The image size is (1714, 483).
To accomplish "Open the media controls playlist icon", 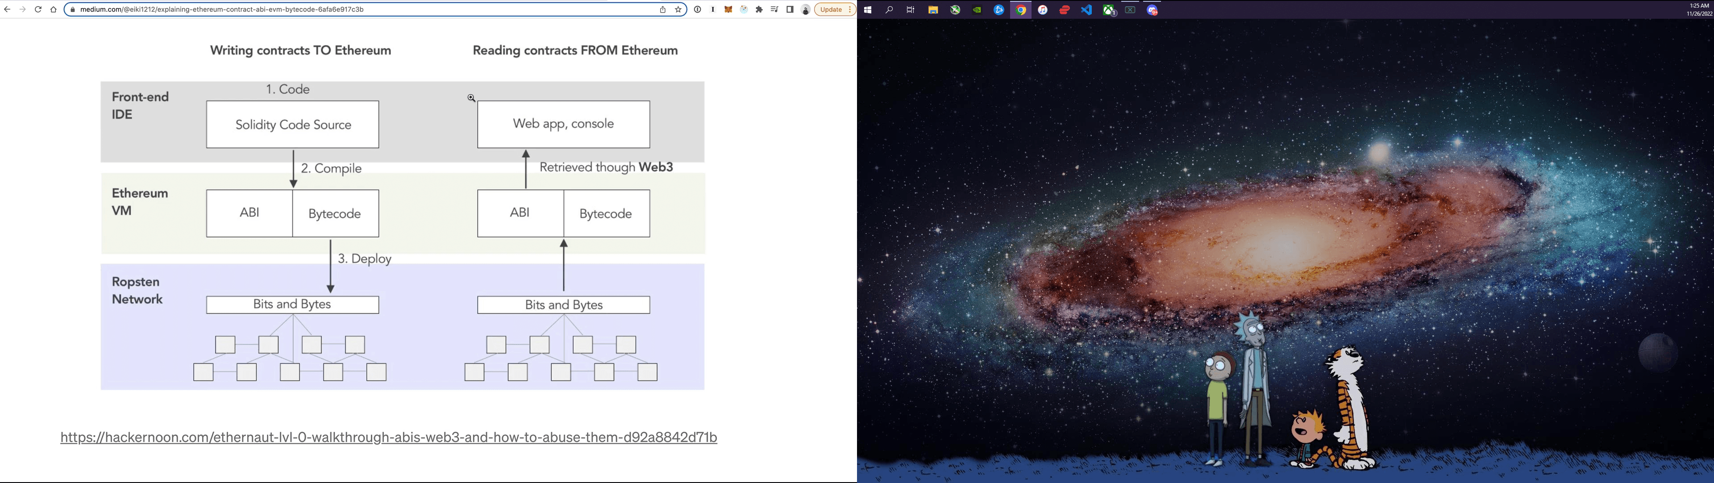I will [774, 9].
